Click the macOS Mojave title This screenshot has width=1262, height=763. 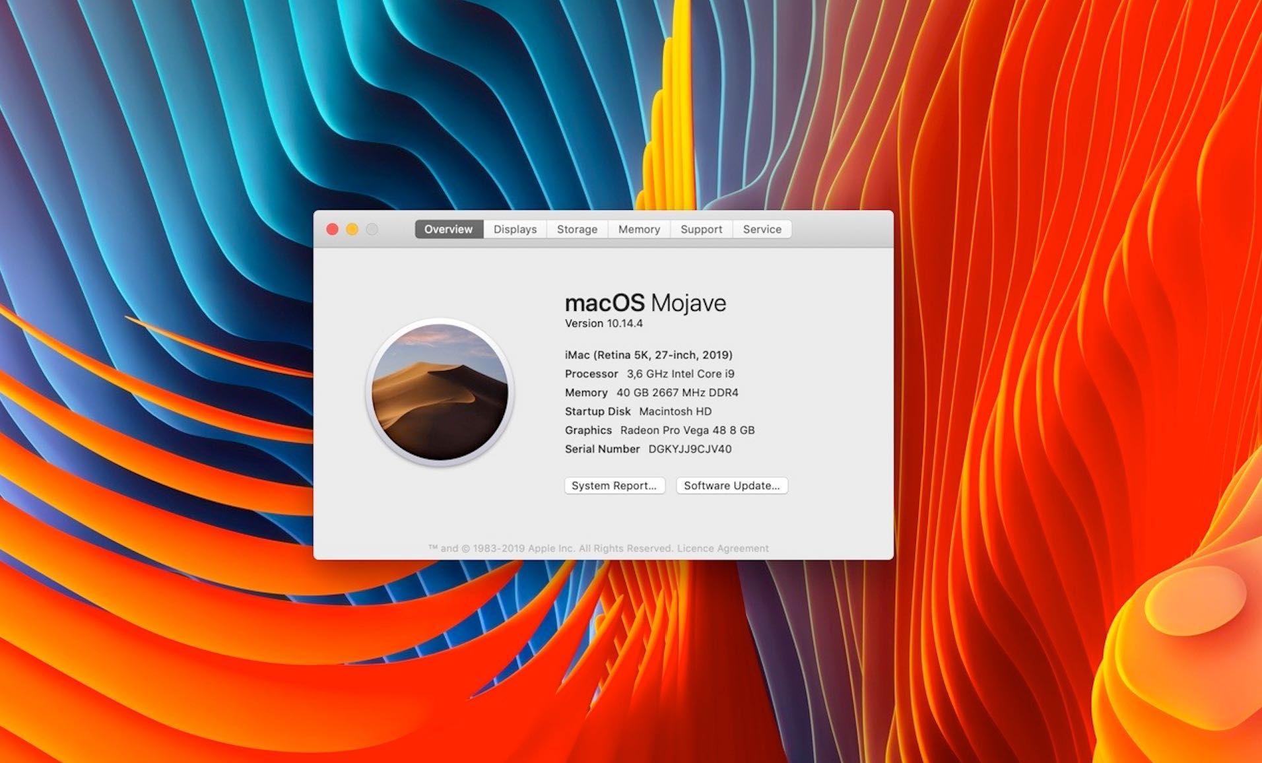(x=646, y=303)
